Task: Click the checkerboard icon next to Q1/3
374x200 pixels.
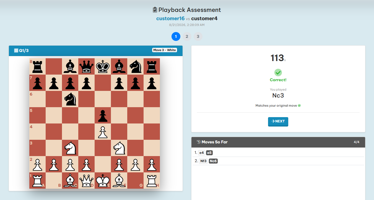Action: point(16,51)
